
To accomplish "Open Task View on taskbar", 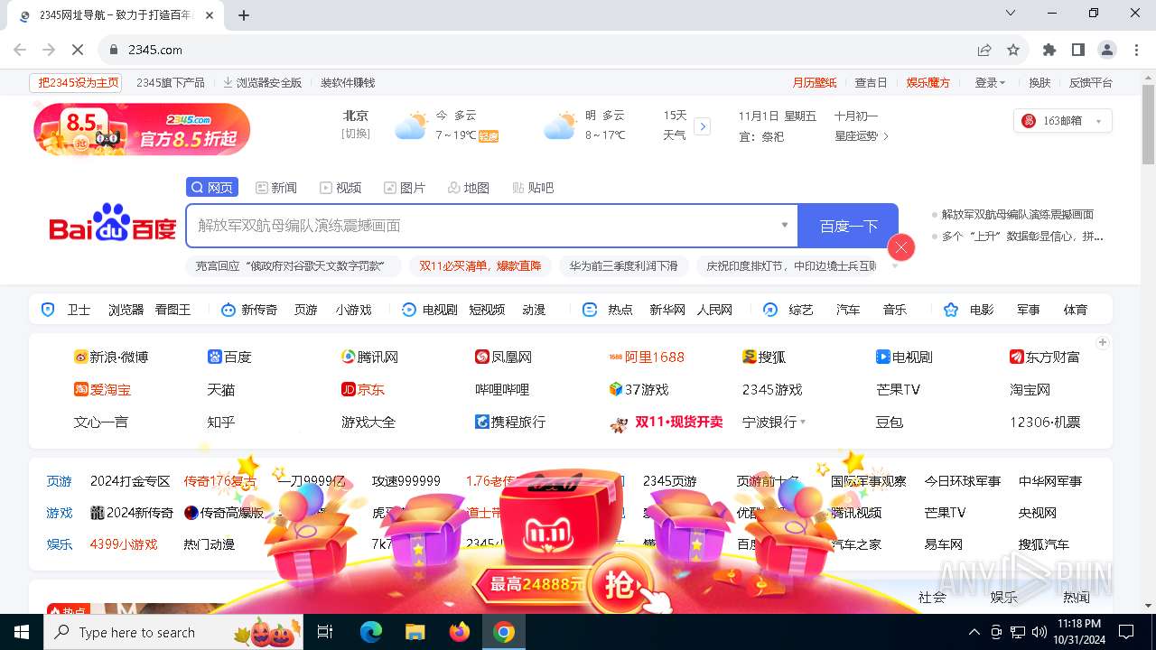I will (x=326, y=632).
